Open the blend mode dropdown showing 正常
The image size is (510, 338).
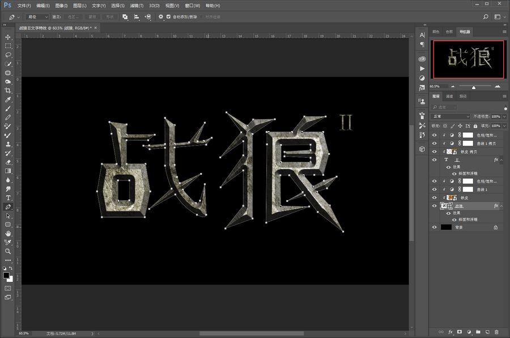pyautogui.click(x=451, y=116)
